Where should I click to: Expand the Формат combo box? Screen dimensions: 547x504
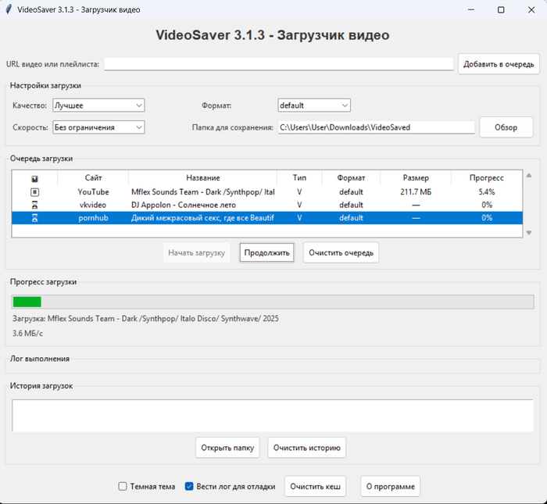point(314,105)
